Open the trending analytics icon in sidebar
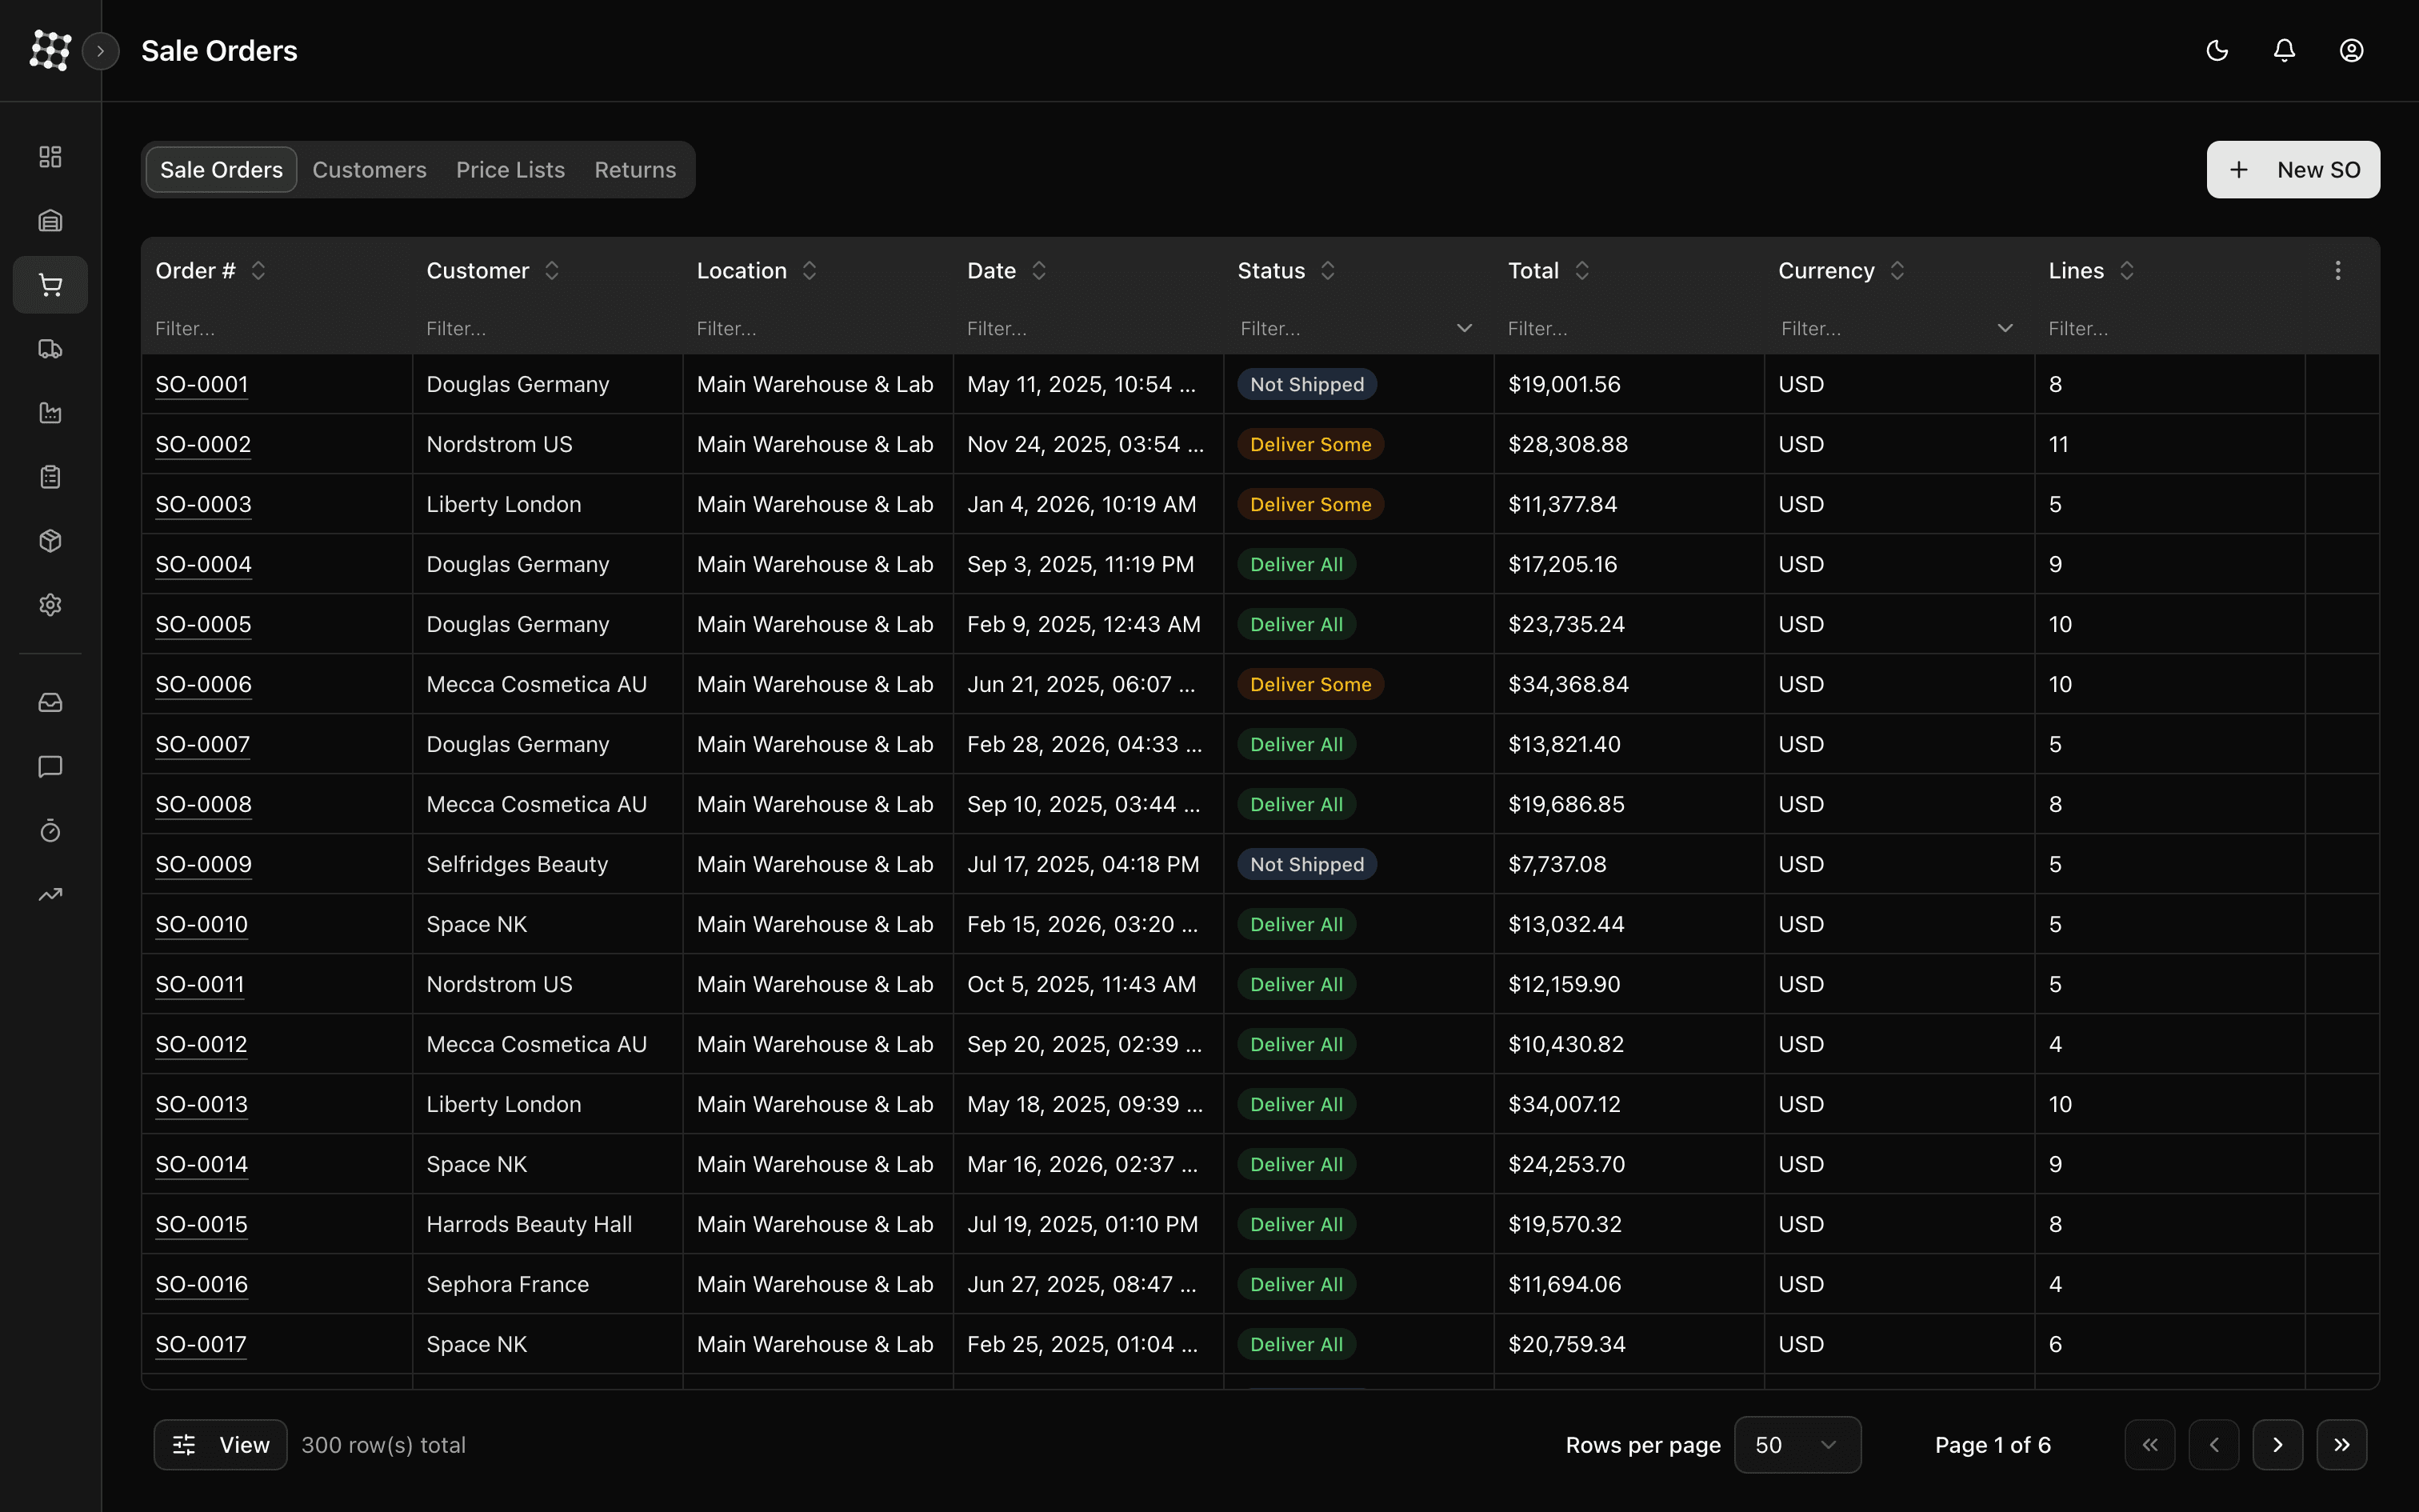This screenshot has height=1512, width=2419. (50, 895)
